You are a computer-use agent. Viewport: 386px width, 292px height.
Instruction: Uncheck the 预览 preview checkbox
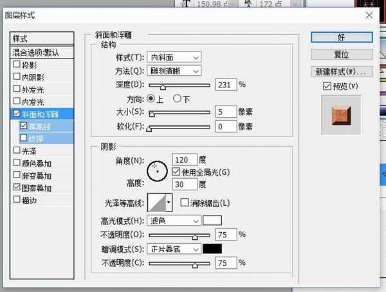point(327,86)
